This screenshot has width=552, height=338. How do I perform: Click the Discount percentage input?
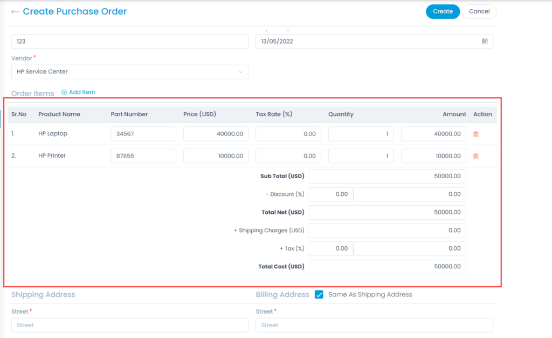pyautogui.click(x=330, y=194)
